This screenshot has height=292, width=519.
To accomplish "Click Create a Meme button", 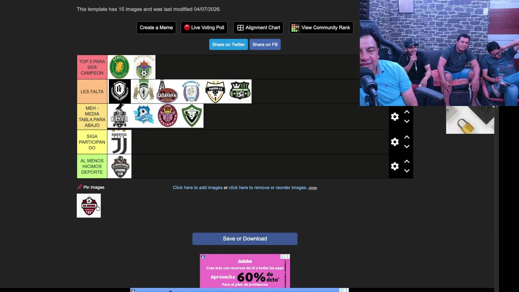I will (156, 28).
